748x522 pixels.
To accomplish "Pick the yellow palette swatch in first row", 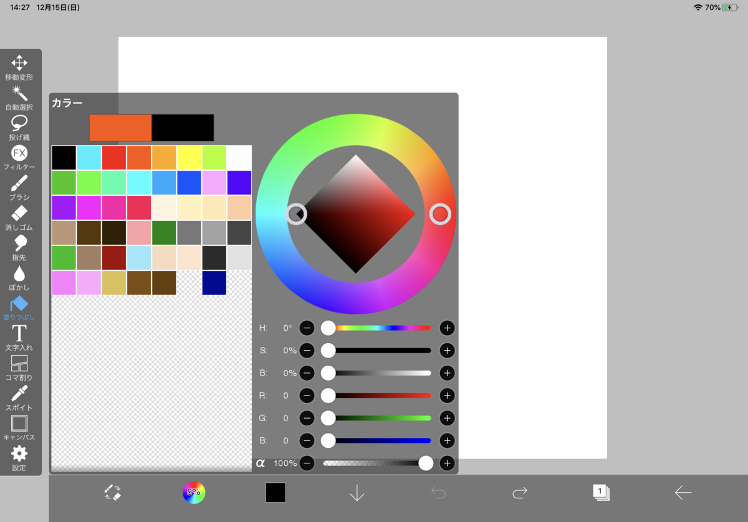I will point(189,158).
